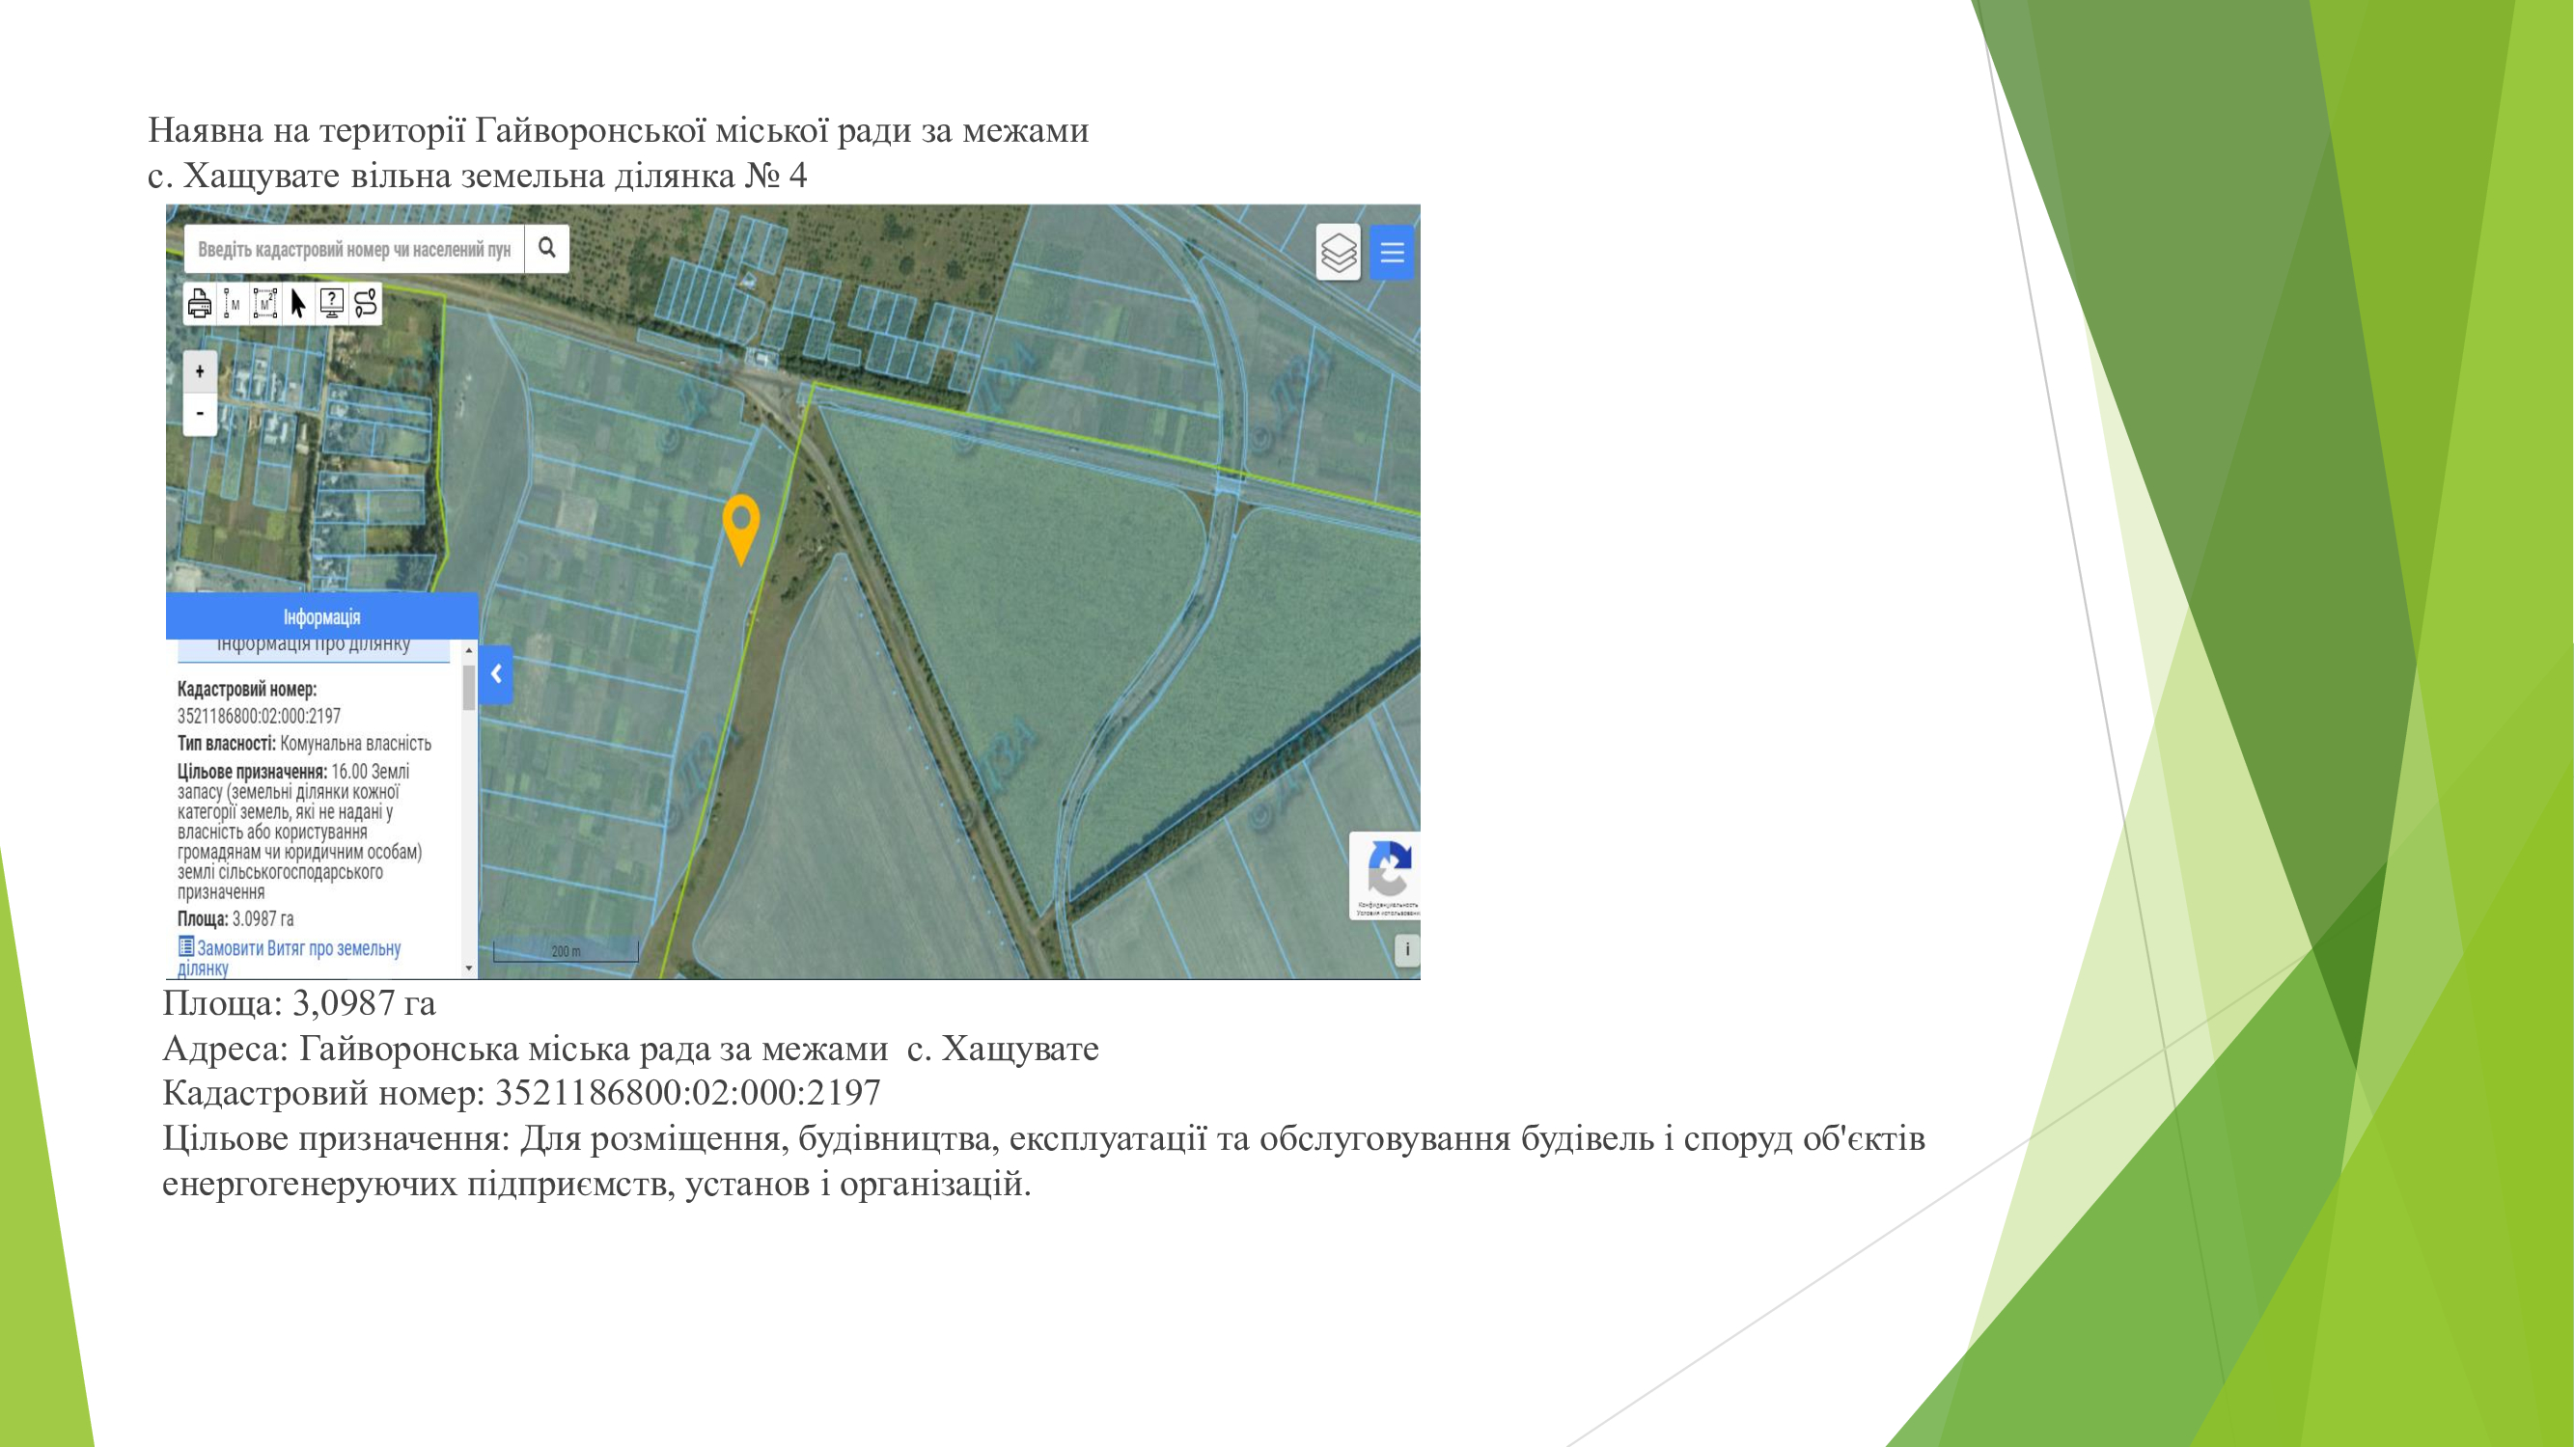Zoom out with the minus button

click(x=200, y=413)
